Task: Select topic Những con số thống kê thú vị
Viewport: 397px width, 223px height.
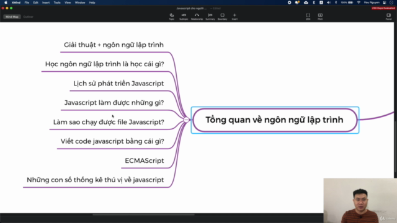Action: pos(95,180)
